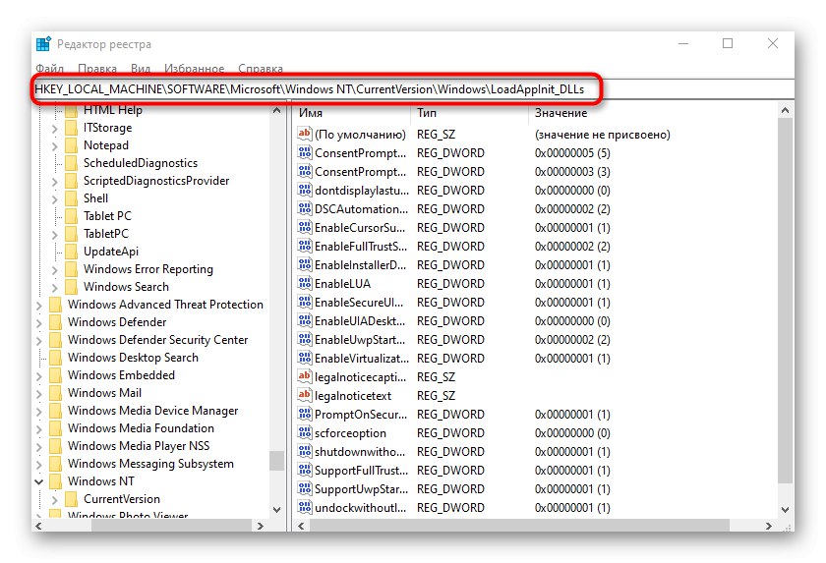Select the Windows Media Foundation key
The height and width of the screenshot is (563, 826).
[x=141, y=428]
